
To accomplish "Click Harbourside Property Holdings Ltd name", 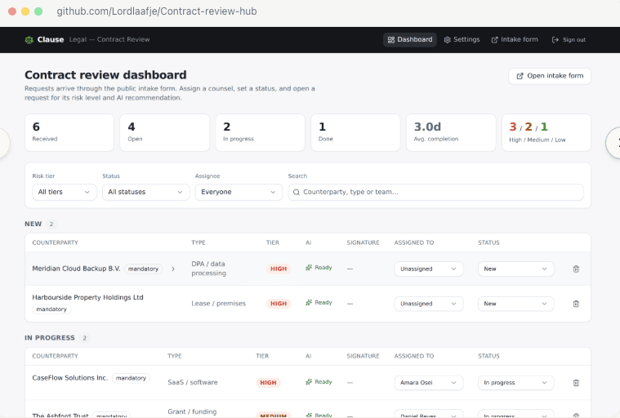I will point(87,297).
